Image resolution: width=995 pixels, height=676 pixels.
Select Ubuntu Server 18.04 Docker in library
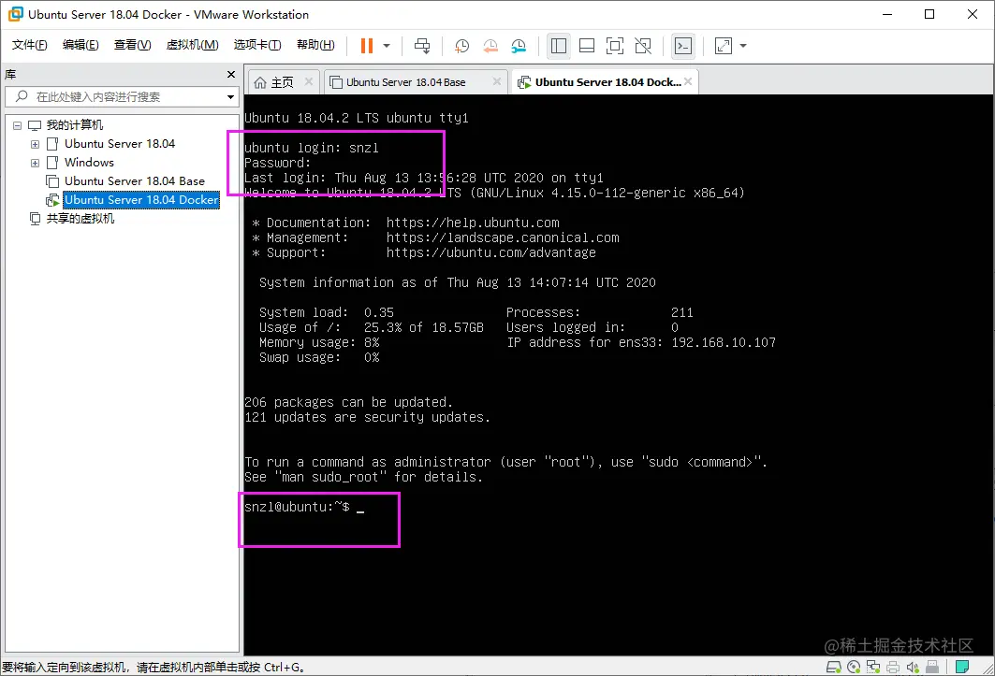(x=141, y=200)
